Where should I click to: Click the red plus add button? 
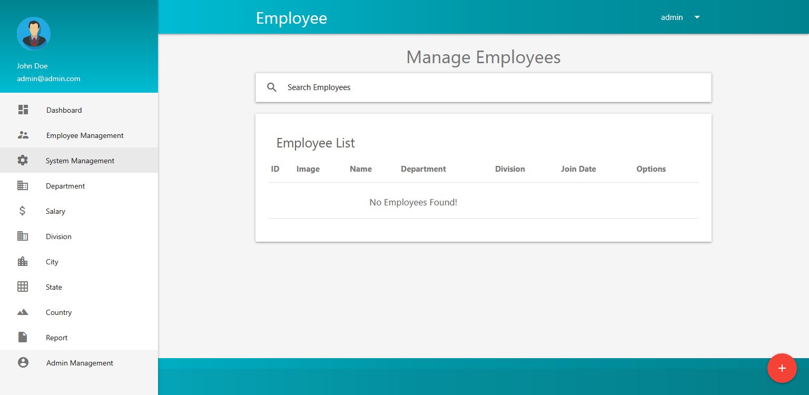point(782,368)
